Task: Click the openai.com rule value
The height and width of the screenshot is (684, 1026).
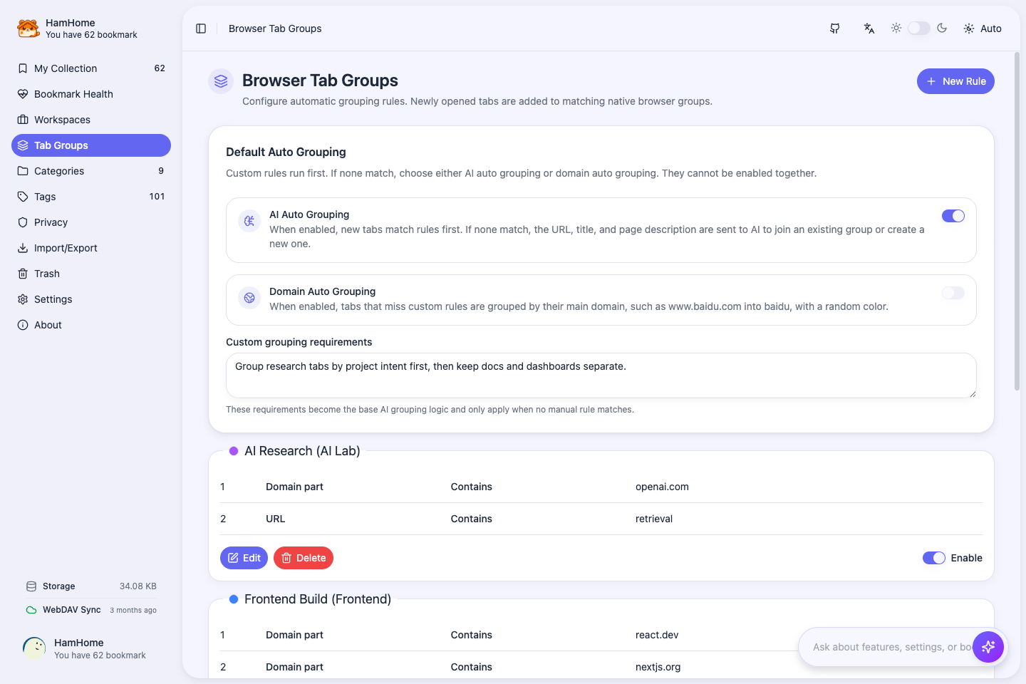Action: pyautogui.click(x=662, y=487)
